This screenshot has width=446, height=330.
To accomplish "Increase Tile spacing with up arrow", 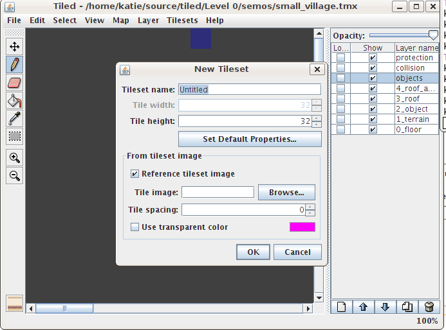I will [x=310, y=207].
